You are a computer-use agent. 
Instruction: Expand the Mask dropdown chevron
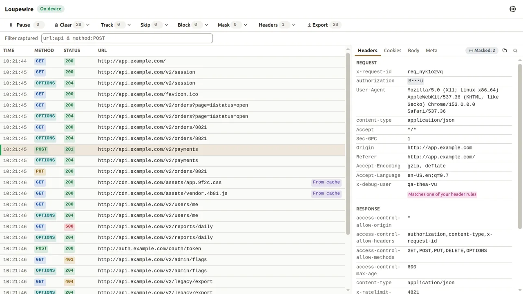[x=246, y=25]
